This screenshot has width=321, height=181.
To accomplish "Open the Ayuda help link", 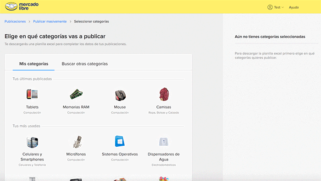I will click(293, 7).
